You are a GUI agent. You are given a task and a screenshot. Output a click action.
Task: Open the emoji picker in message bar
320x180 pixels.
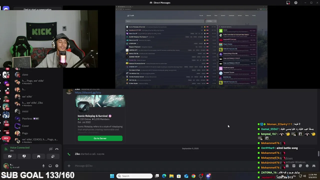pyautogui.click(x=307, y=166)
